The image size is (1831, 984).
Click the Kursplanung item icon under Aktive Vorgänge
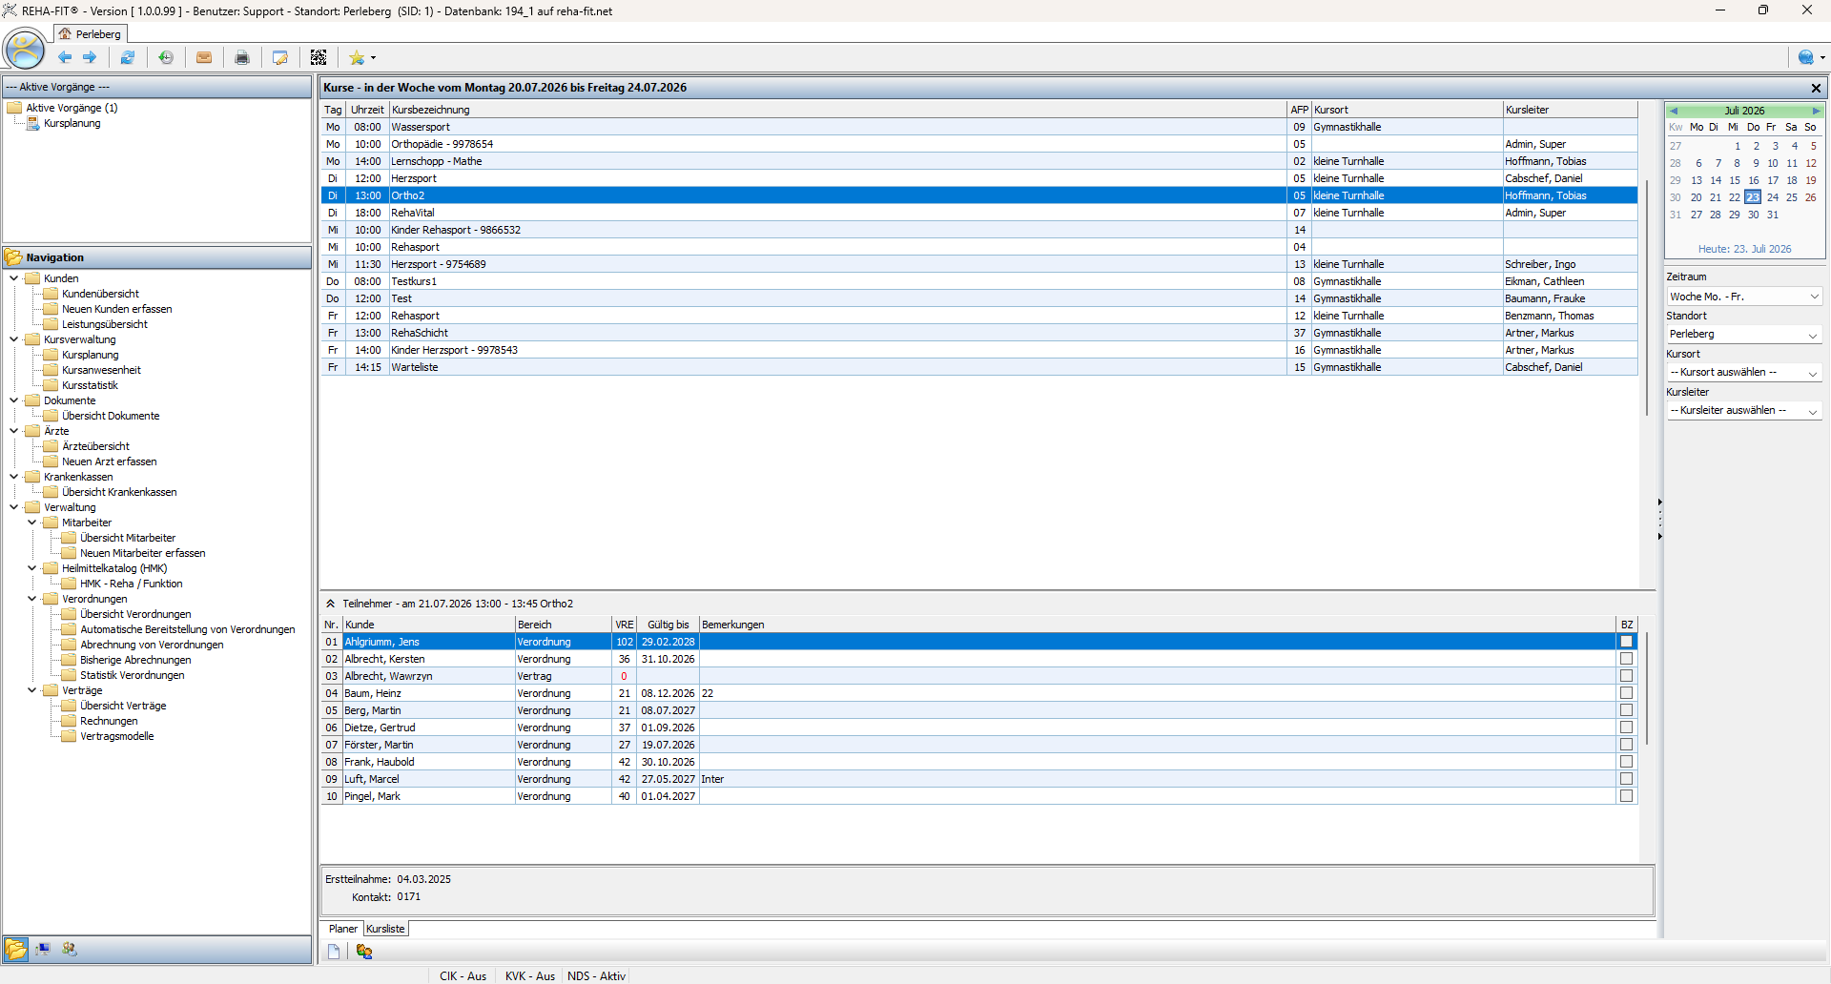coord(33,123)
